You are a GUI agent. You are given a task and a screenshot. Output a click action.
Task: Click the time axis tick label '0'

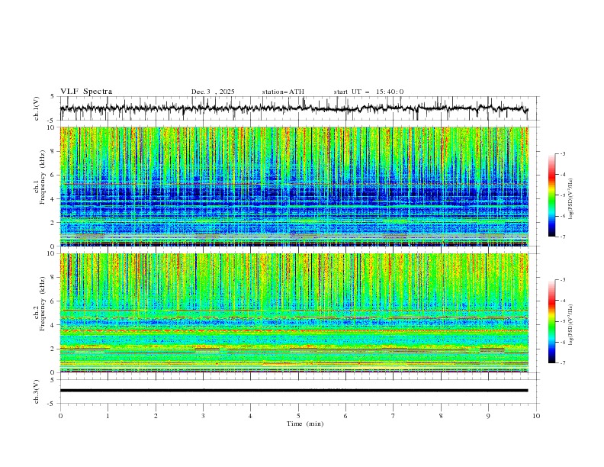click(60, 416)
